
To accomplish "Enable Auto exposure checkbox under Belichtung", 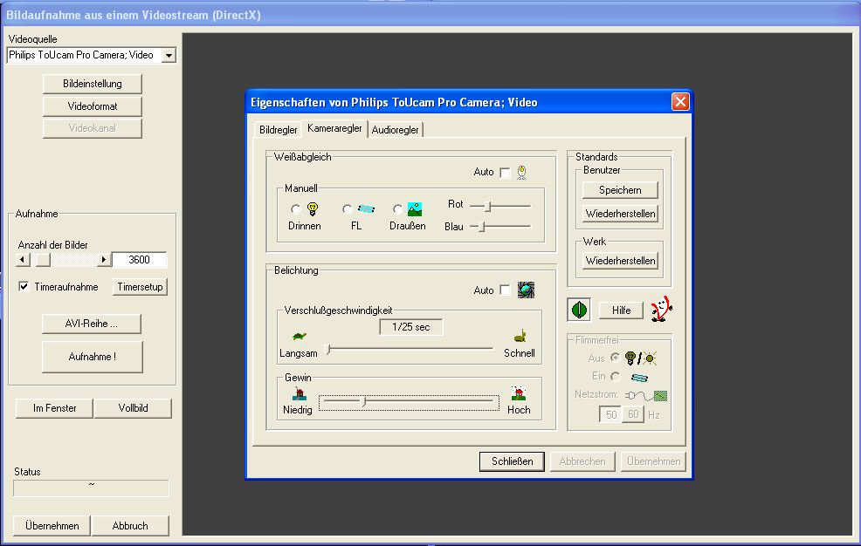I will (x=505, y=290).
